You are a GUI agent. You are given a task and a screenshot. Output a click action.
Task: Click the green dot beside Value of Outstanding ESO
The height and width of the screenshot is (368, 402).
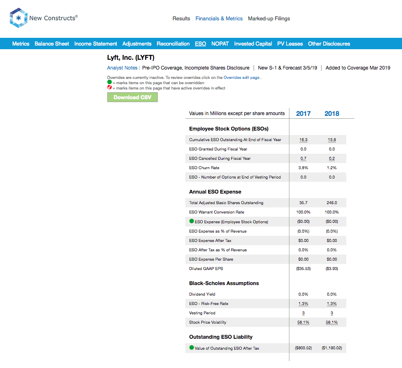[191, 348]
